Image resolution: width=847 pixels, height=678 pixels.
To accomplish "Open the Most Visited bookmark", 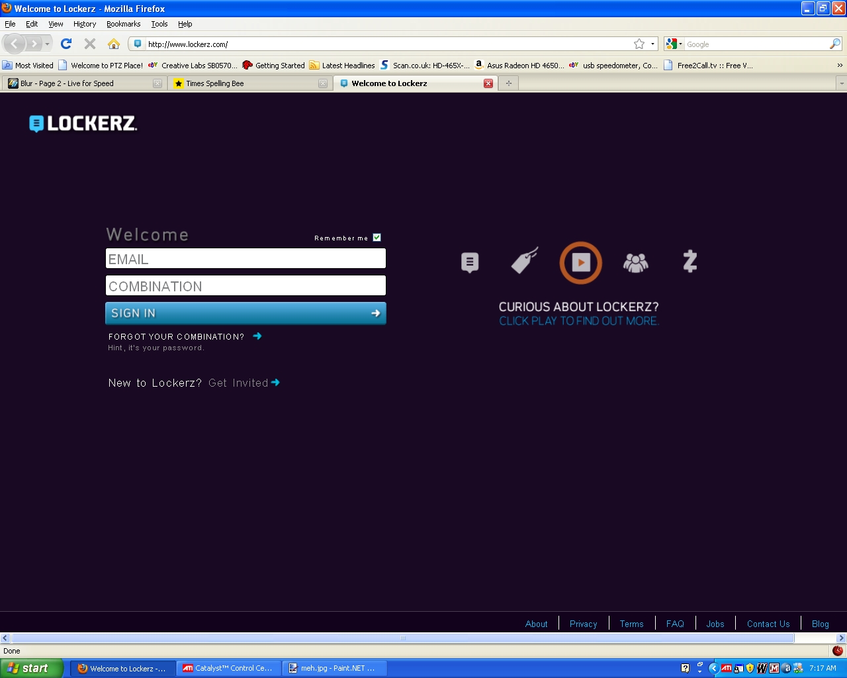I will (x=28, y=65).
